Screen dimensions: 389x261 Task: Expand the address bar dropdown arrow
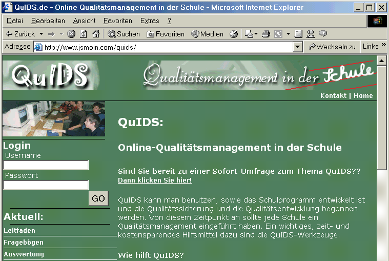[x=297, y=47]
